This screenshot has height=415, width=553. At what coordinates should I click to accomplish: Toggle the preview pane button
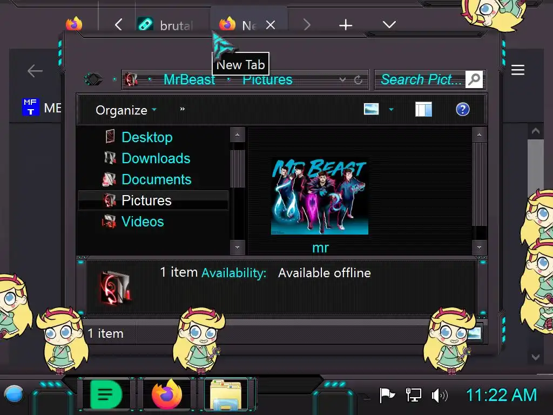click(423, 109)
